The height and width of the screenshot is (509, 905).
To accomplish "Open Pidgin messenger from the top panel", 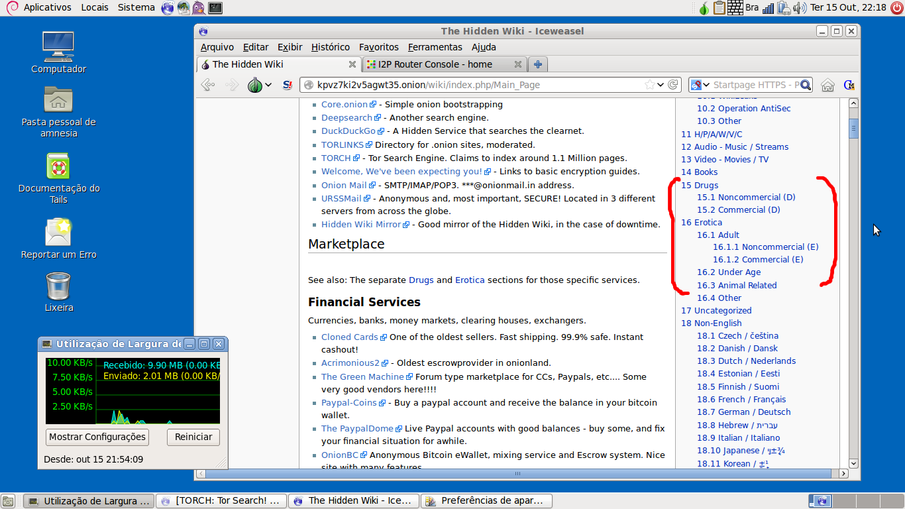I will [199, 8].
